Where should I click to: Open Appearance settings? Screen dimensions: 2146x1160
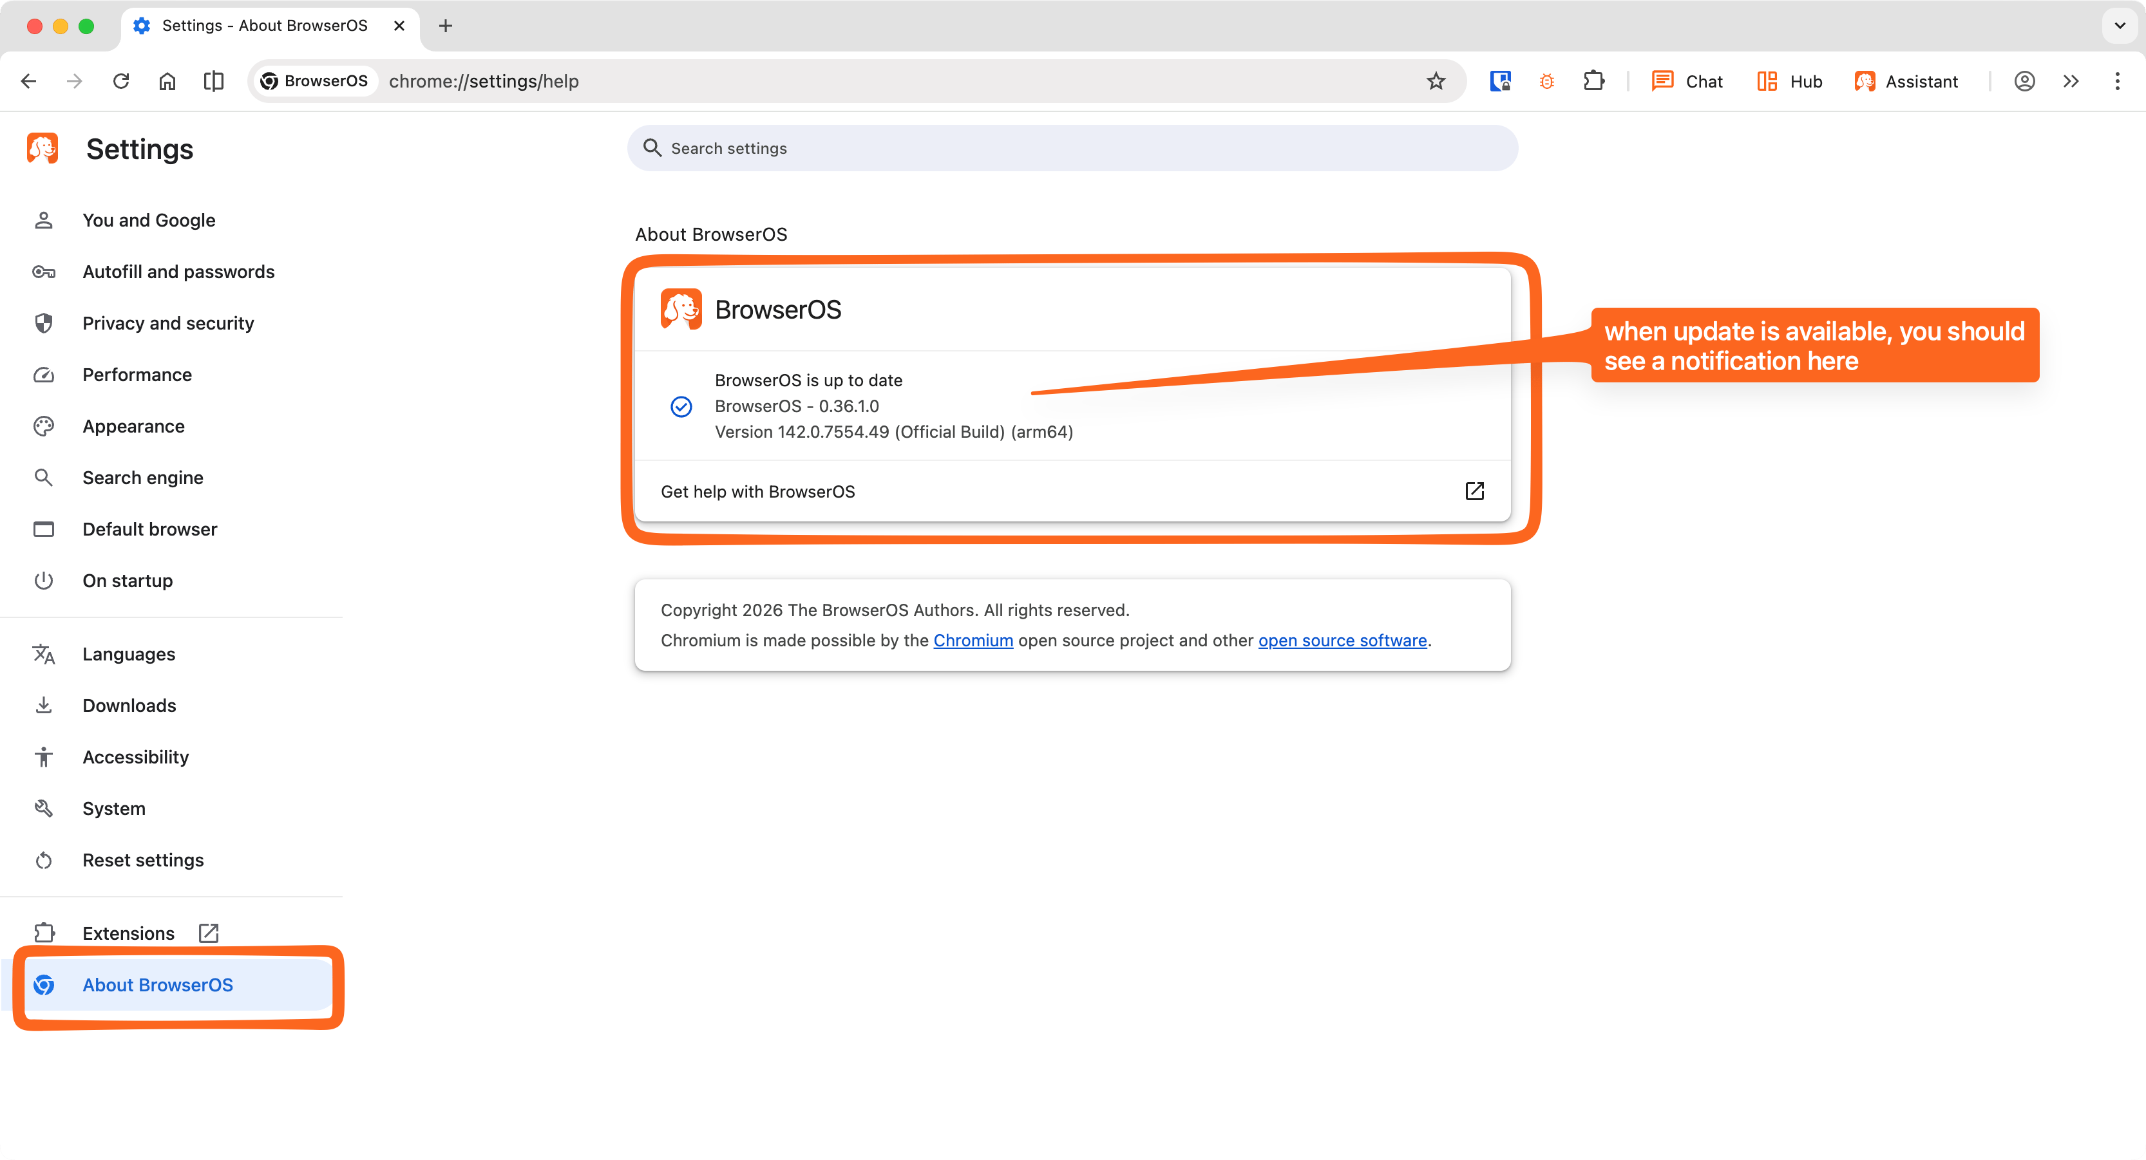(x=171, y=426)
